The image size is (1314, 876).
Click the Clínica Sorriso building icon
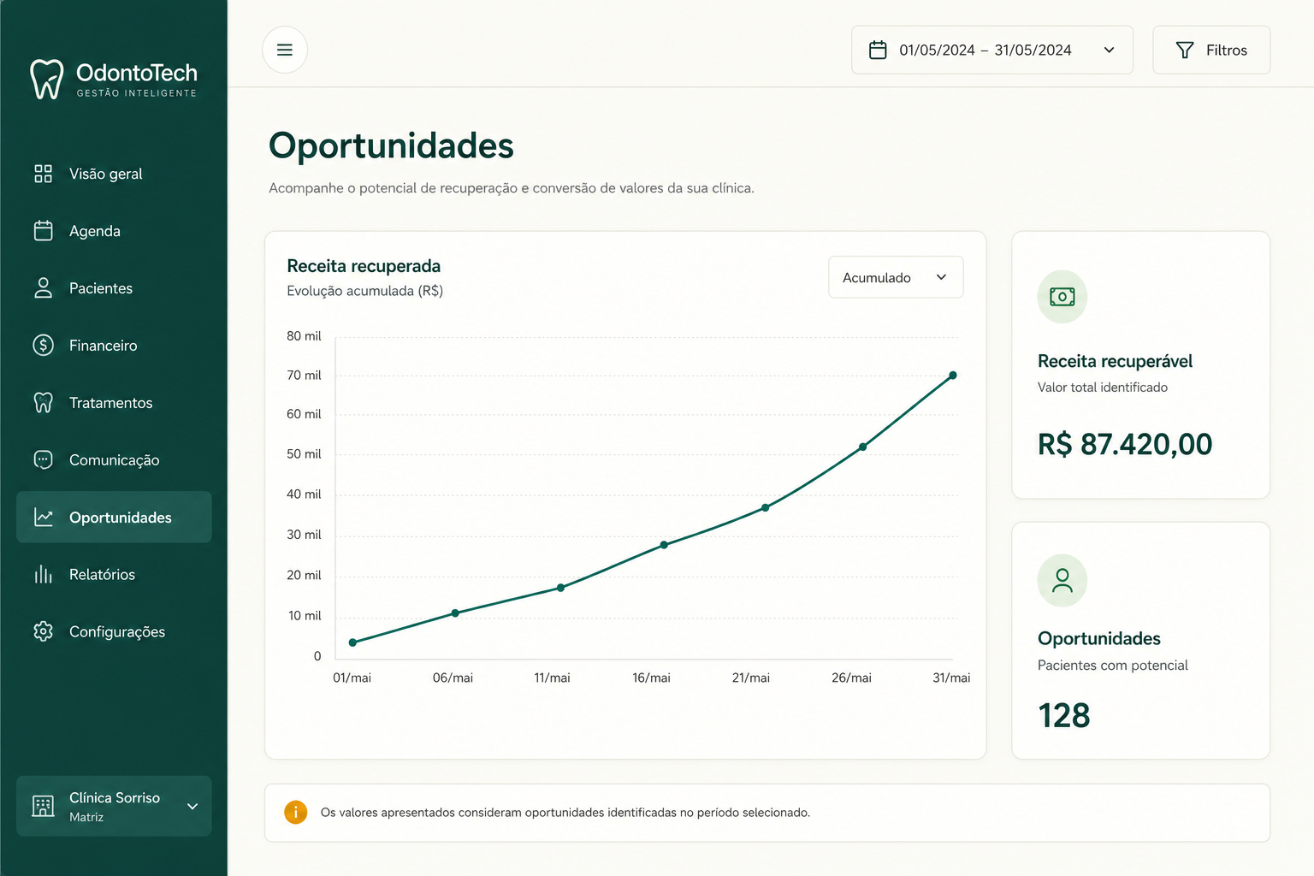click(x=43, y=806)
